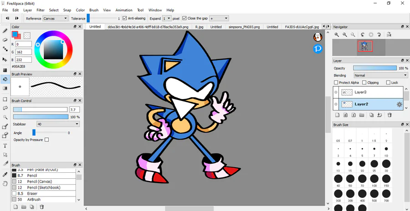
Task: Choose brush size 25
Action: (374, 165)
